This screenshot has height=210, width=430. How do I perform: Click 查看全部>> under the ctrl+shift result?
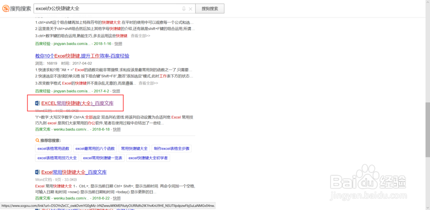141,36
